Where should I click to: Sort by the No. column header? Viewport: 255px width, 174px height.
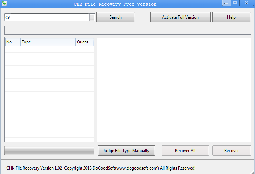(x=12, y=42)
